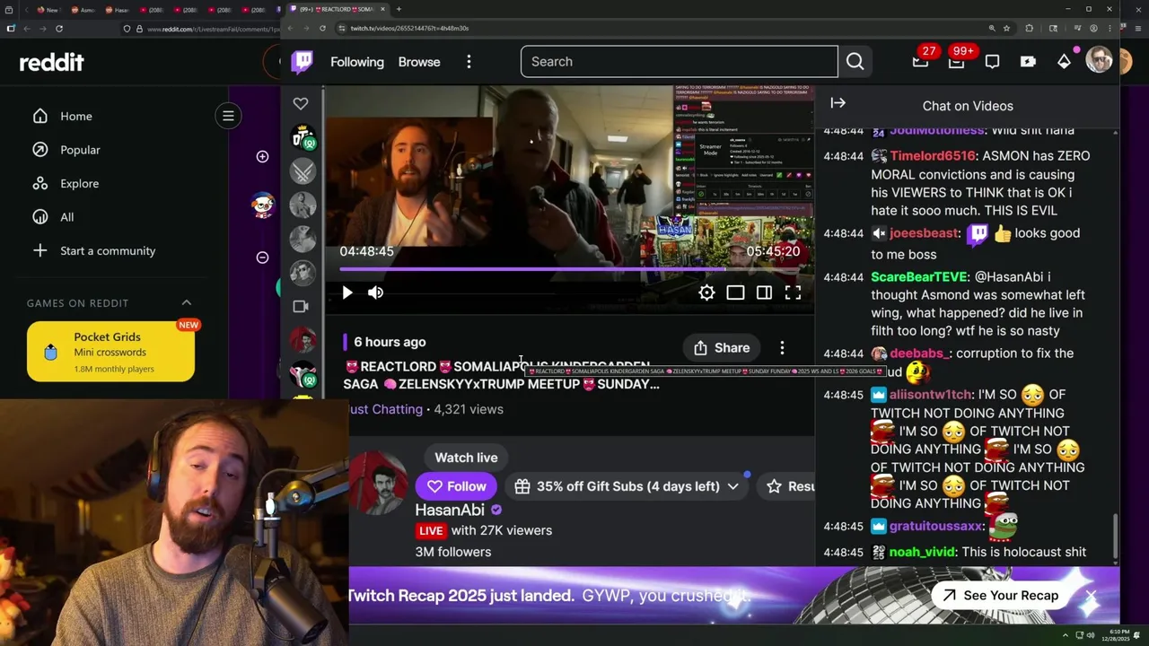Open the Pocket Grids game card
The image size is (1149, 646).
[x=110, y=352]
